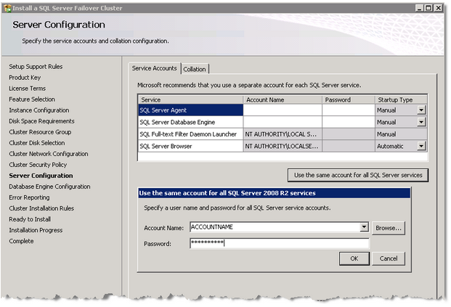Image resolution: width=451 pixels, height=307 pixels.
Task: Click Cluster Security Policy step in sidebar
Action: pos(38,165)
